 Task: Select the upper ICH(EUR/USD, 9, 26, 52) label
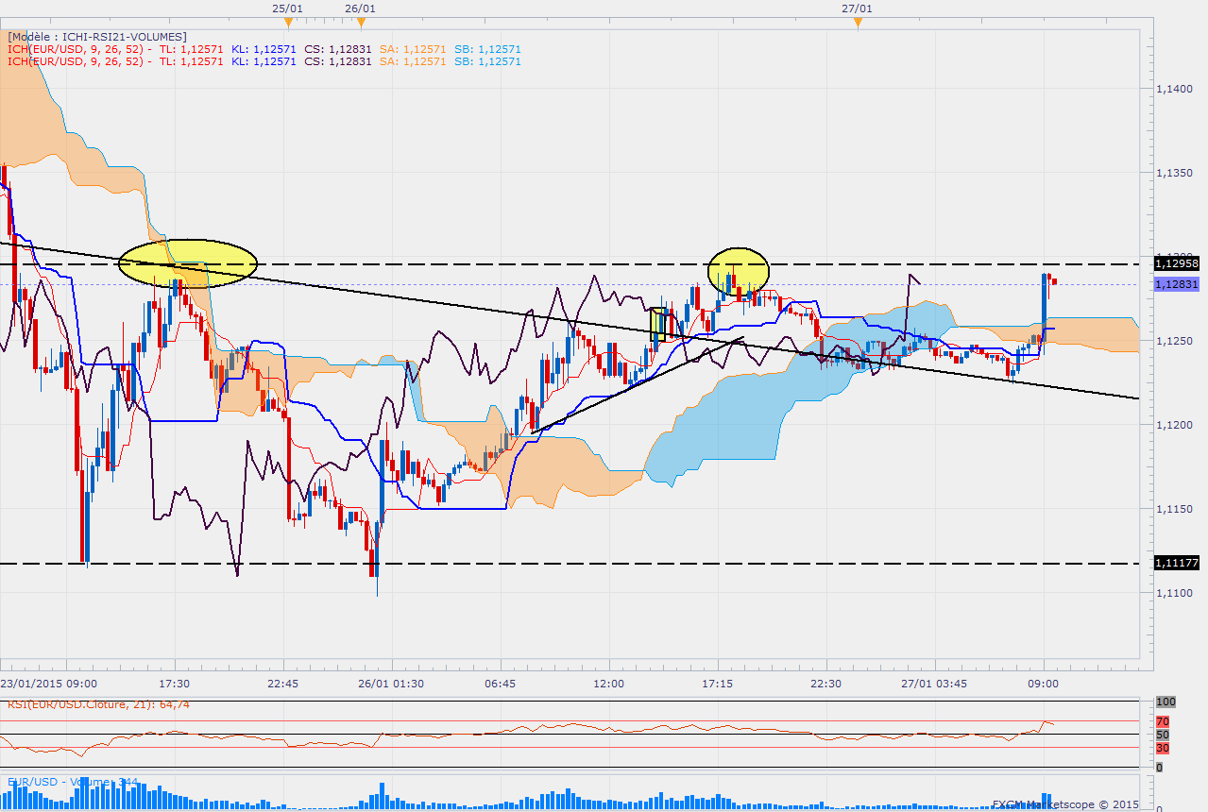pyautogui.click(x=76, y=49)
